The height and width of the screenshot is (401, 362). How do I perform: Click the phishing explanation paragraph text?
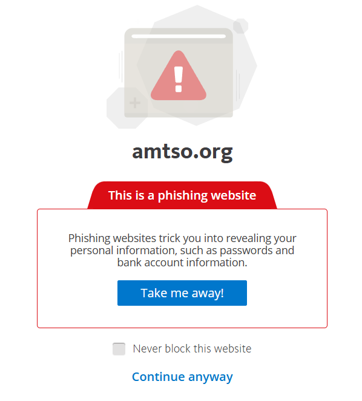coord(182,251)
